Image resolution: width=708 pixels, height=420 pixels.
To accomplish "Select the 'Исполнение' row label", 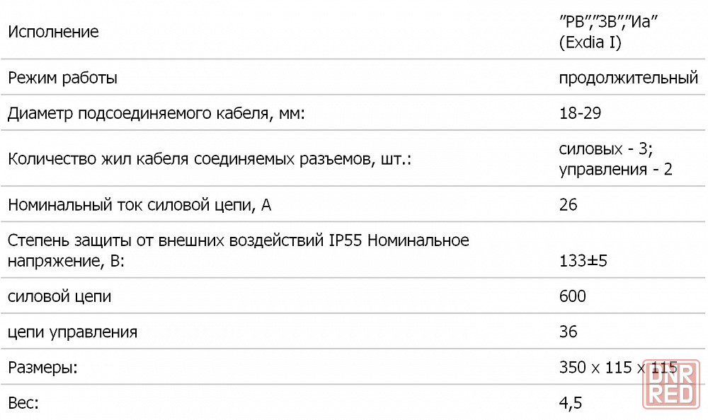I will 53,32.
